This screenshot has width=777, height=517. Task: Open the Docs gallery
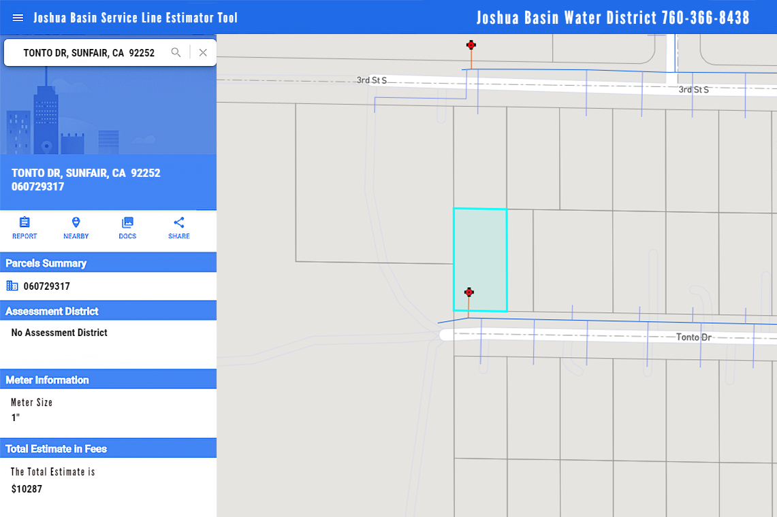pos(127,228)
